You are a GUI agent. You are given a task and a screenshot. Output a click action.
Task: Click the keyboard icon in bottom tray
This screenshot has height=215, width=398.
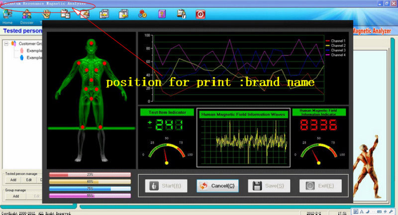pyautogui.click(x=379, y=212)
